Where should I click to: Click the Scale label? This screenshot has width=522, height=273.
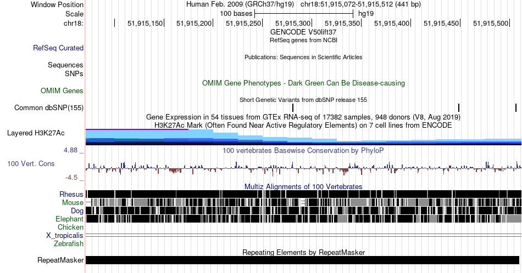click(x=75, y=14)
